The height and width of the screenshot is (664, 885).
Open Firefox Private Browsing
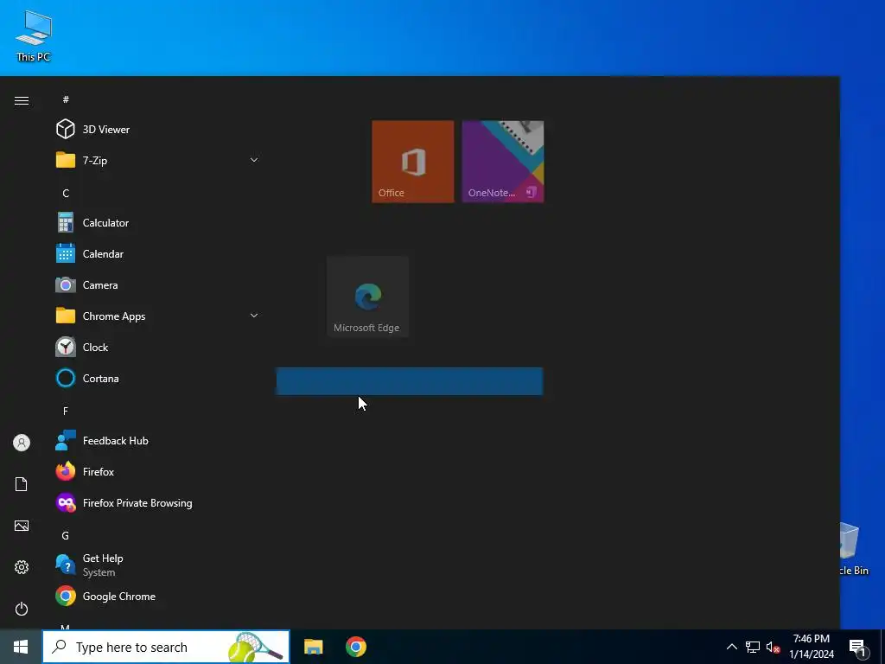click(x=157, y=502)
